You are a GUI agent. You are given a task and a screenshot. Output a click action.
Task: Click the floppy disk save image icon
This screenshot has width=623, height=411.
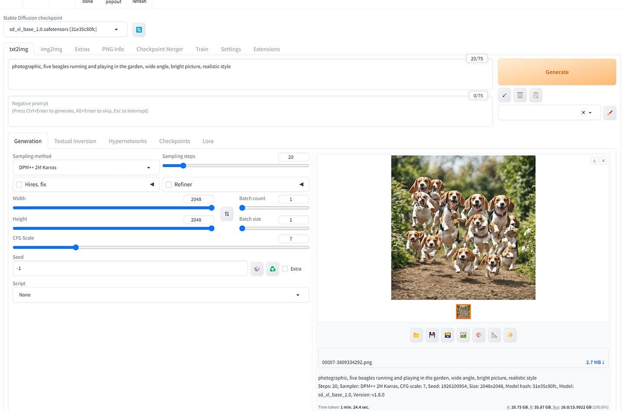click(432, 335)
